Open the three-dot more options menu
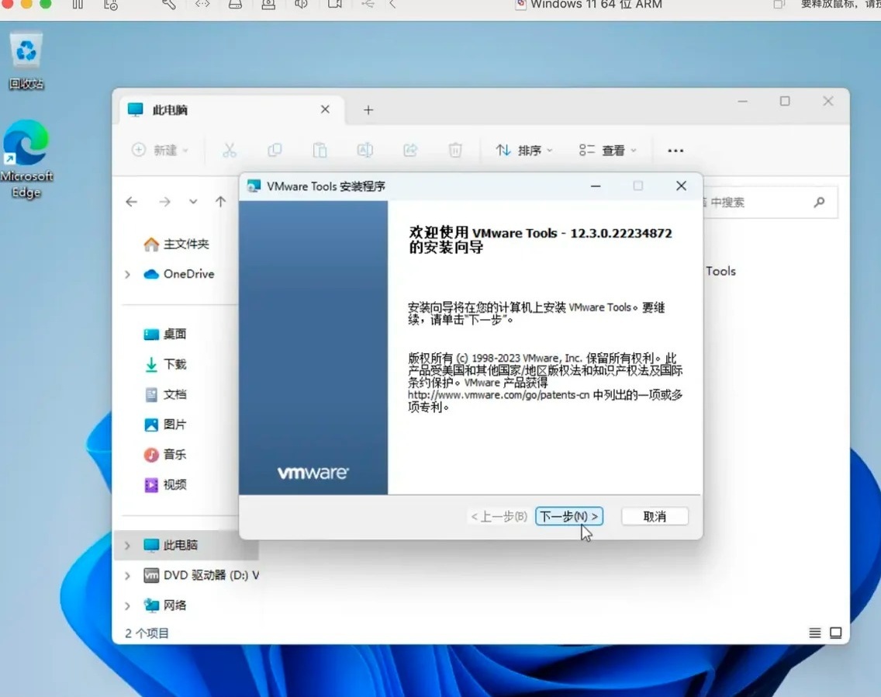881x697 pixels. coord(675,151)
